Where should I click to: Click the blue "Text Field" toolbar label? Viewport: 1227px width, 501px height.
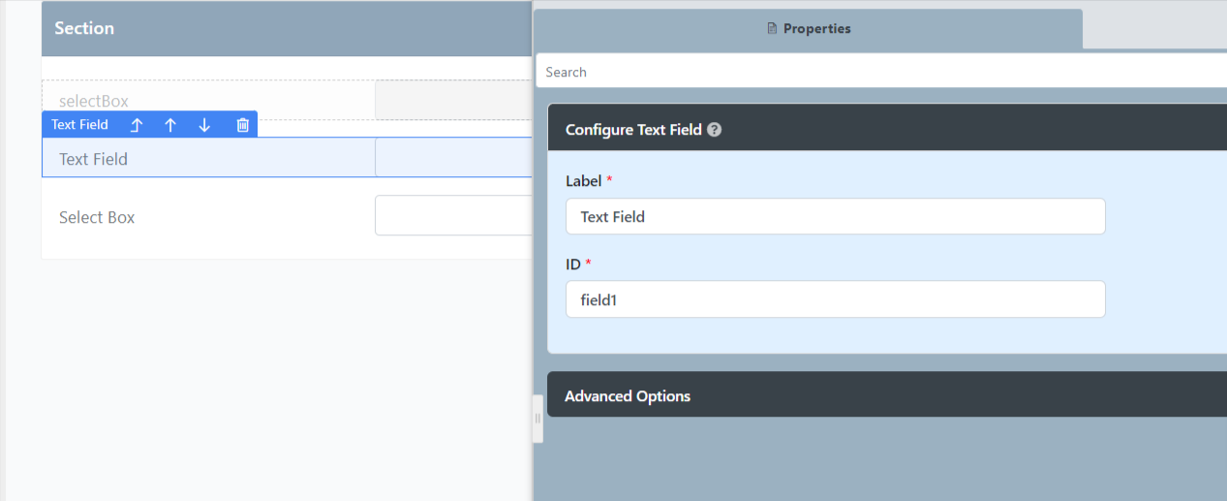[79, 125]
